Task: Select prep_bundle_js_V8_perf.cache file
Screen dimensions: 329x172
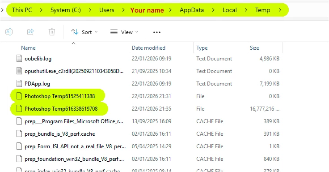Action: pos(60,134)
